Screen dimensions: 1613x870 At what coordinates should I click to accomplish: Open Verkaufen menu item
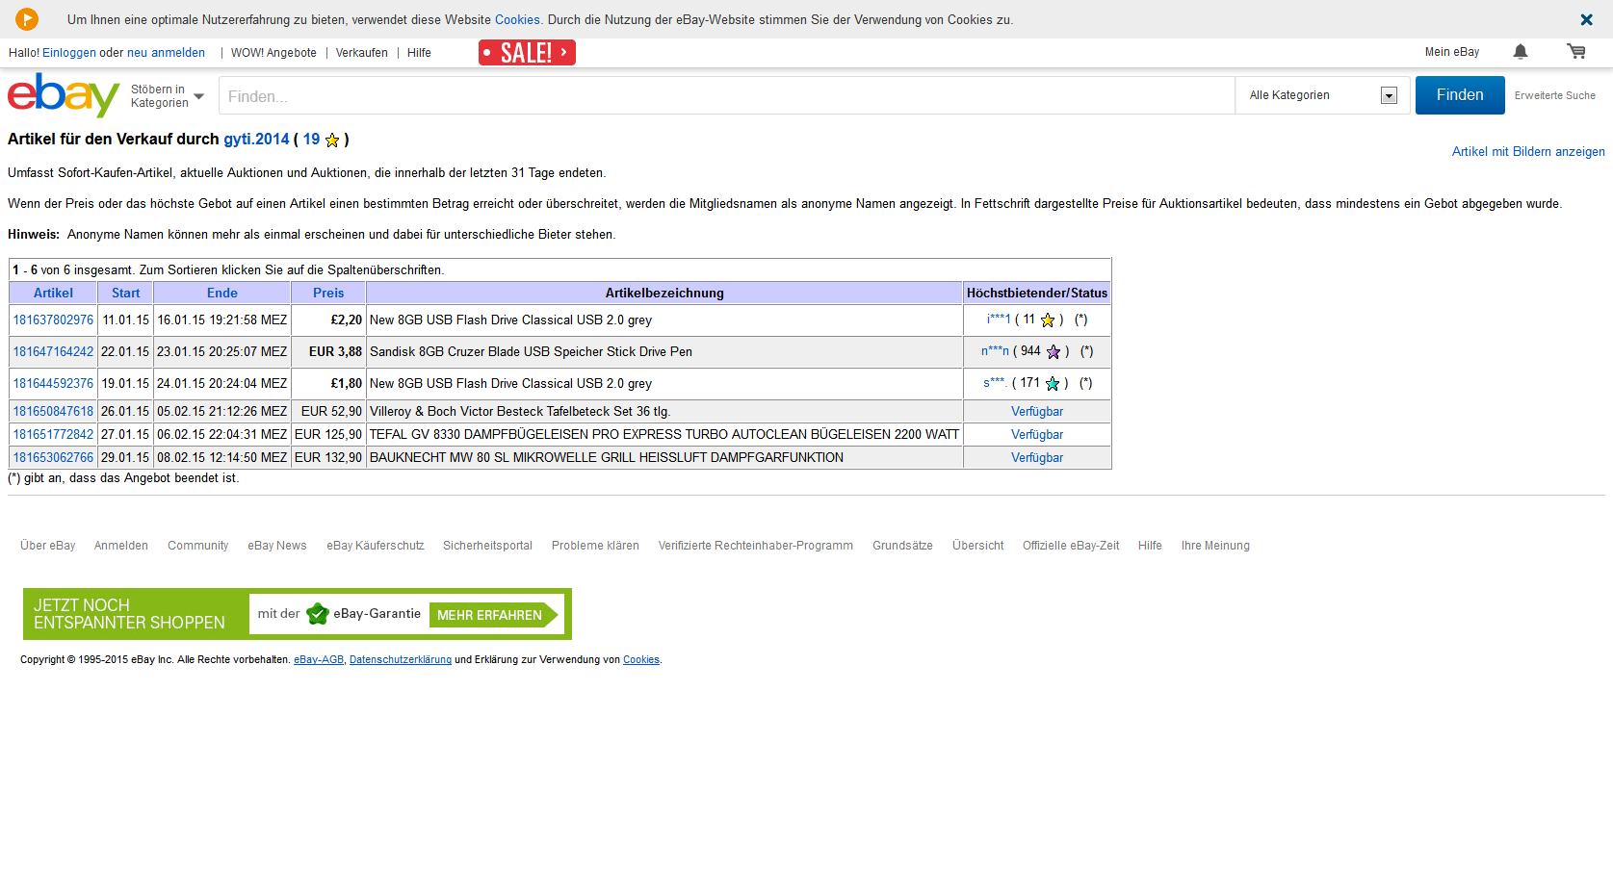[362, 53]
